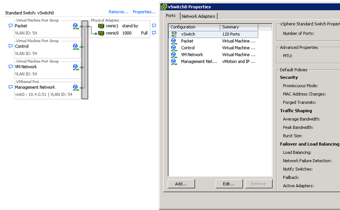Open the Properties... link for vSwitch0
The height and width of the screenshot is (210, 340).
pos(144,12)
